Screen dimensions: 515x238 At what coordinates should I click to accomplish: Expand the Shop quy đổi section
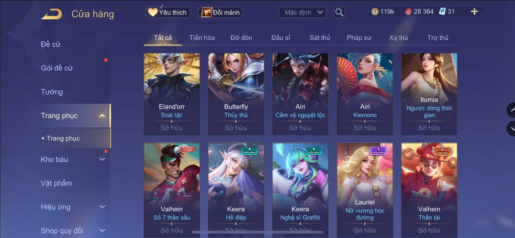pyautogui.click(x=102, y=231)
